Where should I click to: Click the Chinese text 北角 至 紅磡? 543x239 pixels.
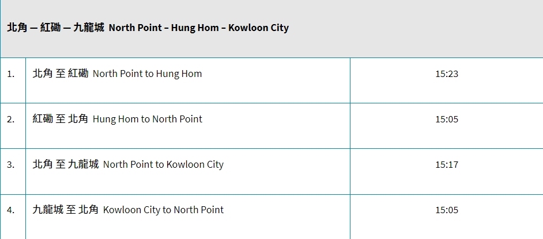tap(61, 74)
